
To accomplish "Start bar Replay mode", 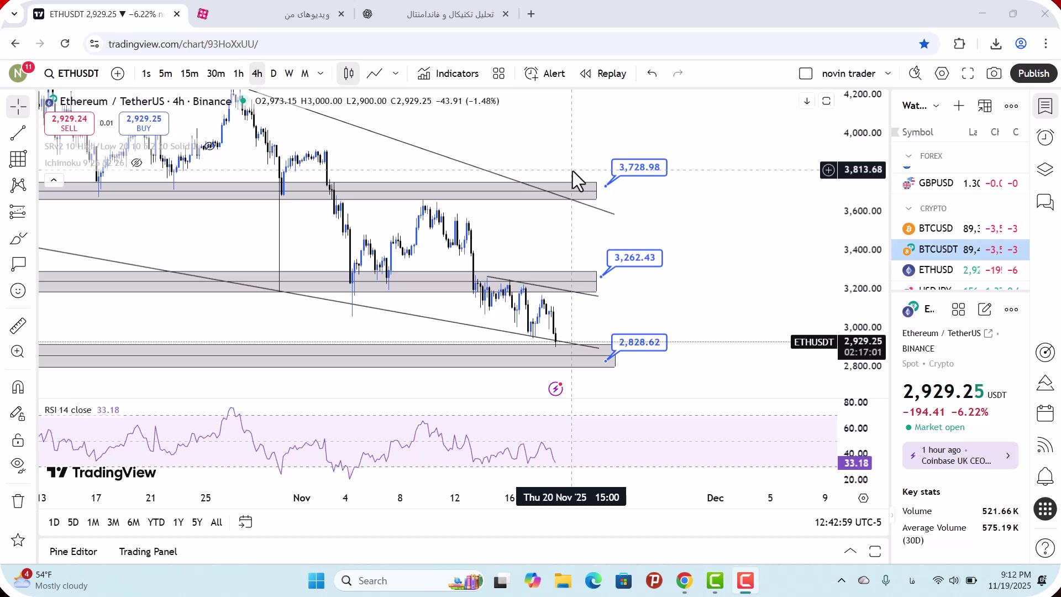I will 603,74.
